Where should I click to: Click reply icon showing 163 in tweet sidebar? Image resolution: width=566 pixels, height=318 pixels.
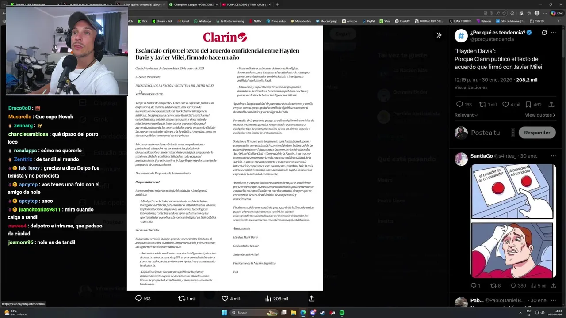pos(459,105)
